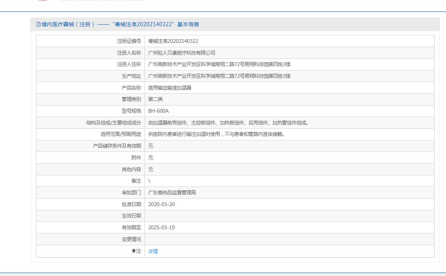Click the 生效日期 label
446x276 pixels.
point(131,216)
